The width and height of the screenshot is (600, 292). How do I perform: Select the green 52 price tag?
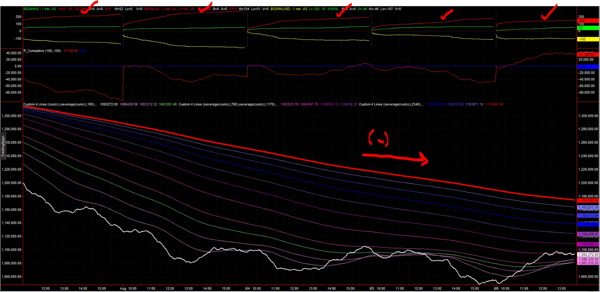point(588,28)
